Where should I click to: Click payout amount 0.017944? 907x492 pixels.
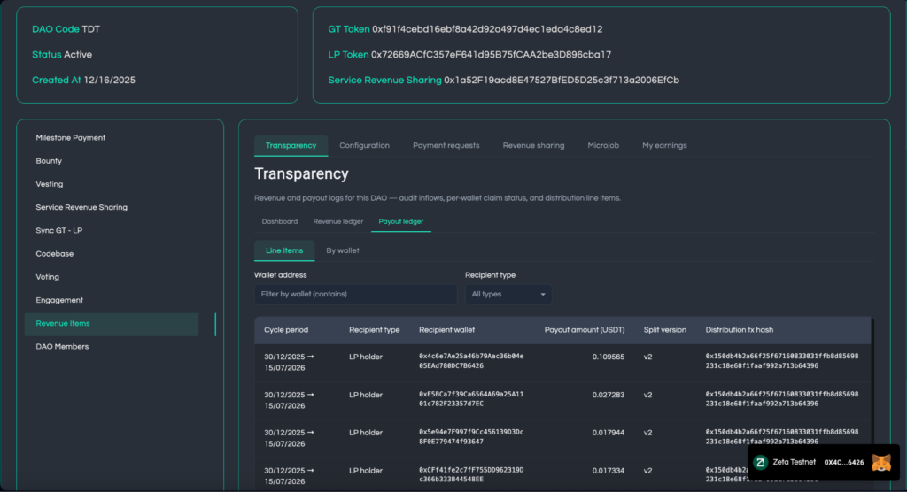pos(608,433)
